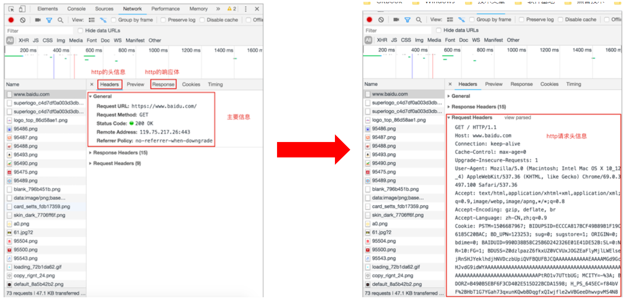627x302 pixels.
Task: Select loading_72b1da62.gif in left window
Action: click(x=45, y=267)
